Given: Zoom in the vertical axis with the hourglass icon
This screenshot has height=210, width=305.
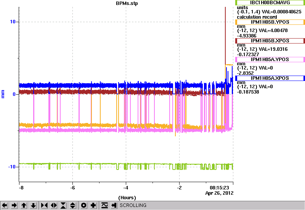Looking at the screenshot, I should pyautogui.click(x=63, y=205).
